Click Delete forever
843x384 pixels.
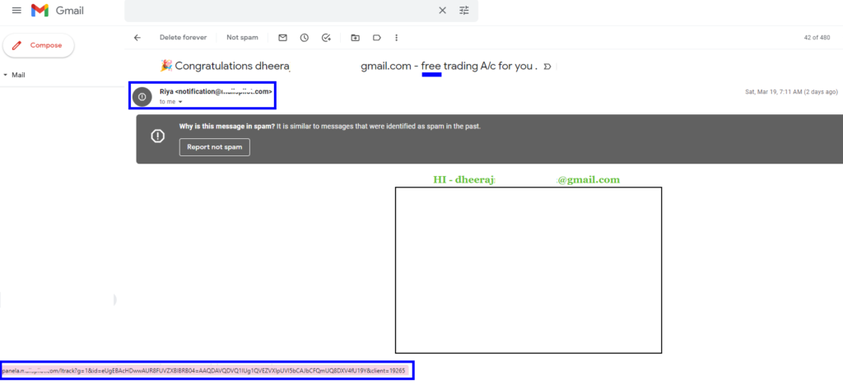183,38
